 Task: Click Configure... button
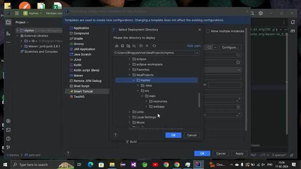230,47
